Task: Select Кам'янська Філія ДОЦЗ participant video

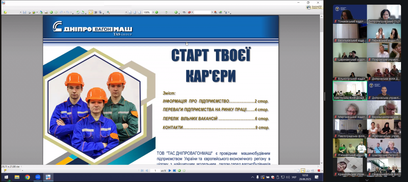Action: pos(350,91)
